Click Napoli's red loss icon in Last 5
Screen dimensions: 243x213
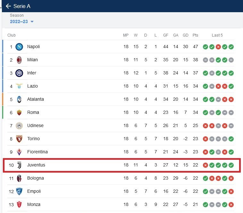coord(218,47)
